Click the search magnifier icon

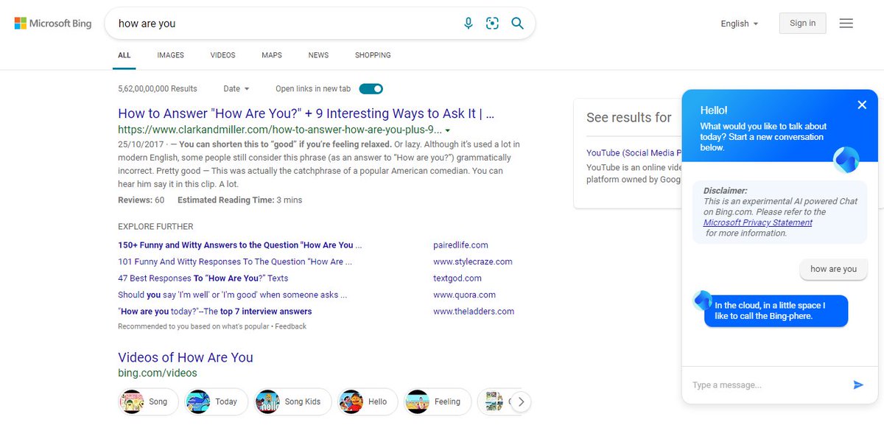pyautogui.click(x=517, y=23)
